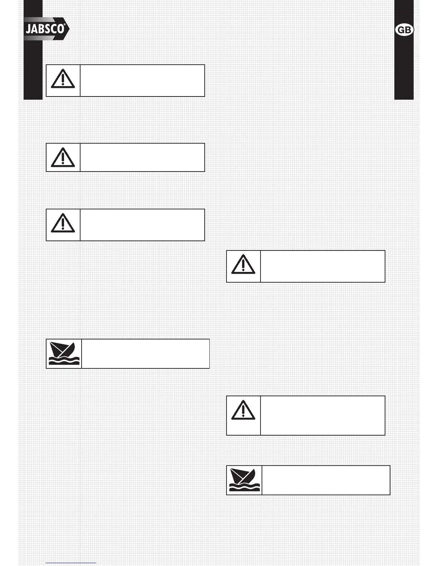Click the sinking boat icon in right column
Viewport: 438px width, 566px height.
(x=244, y=480)
